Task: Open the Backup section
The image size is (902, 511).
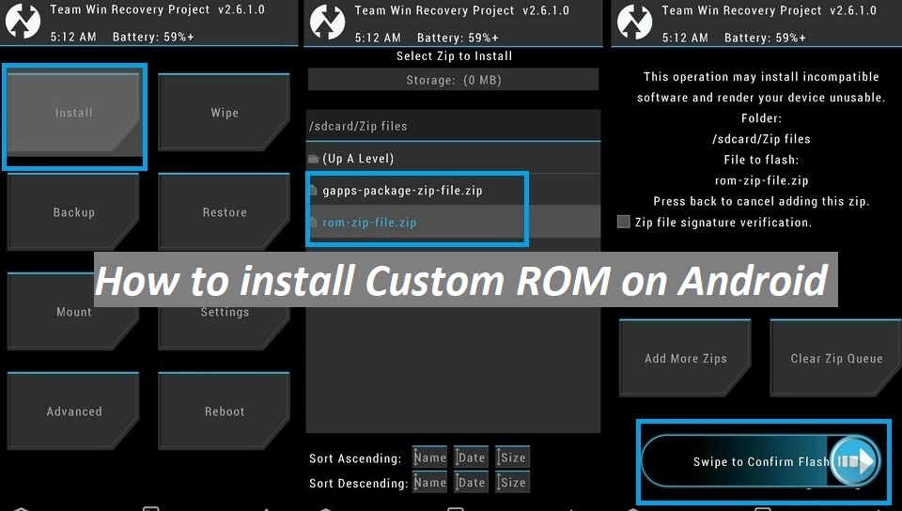Action: click(x=73, y=212)
